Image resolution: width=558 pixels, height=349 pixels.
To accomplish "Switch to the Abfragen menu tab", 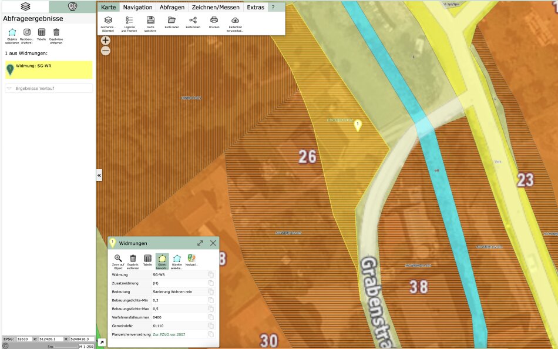I will (x=172, y=7).
